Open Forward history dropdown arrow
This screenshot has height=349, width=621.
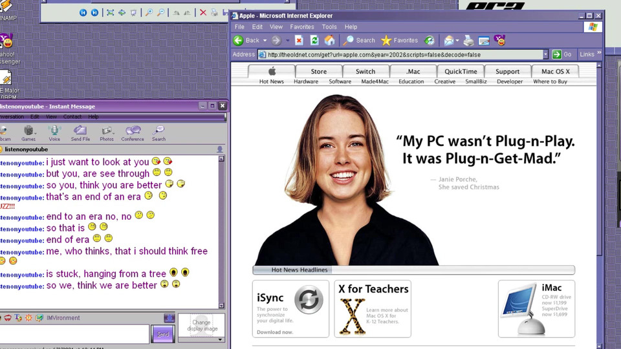[x=287, y=40]
